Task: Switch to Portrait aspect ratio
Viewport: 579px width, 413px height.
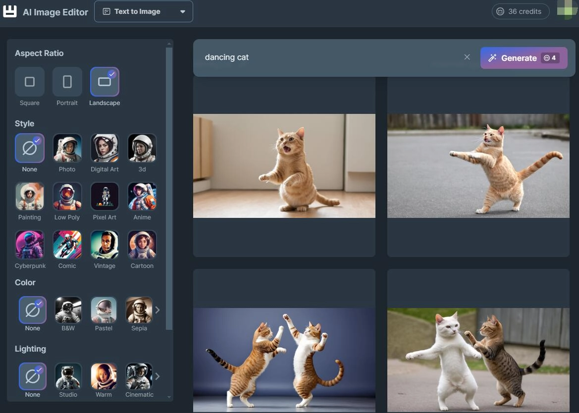Action: pos(67,82)
